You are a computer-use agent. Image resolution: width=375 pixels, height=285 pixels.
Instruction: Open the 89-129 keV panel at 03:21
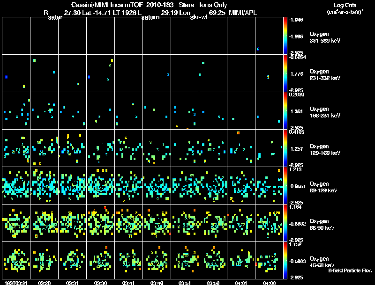tap(16, 186)
